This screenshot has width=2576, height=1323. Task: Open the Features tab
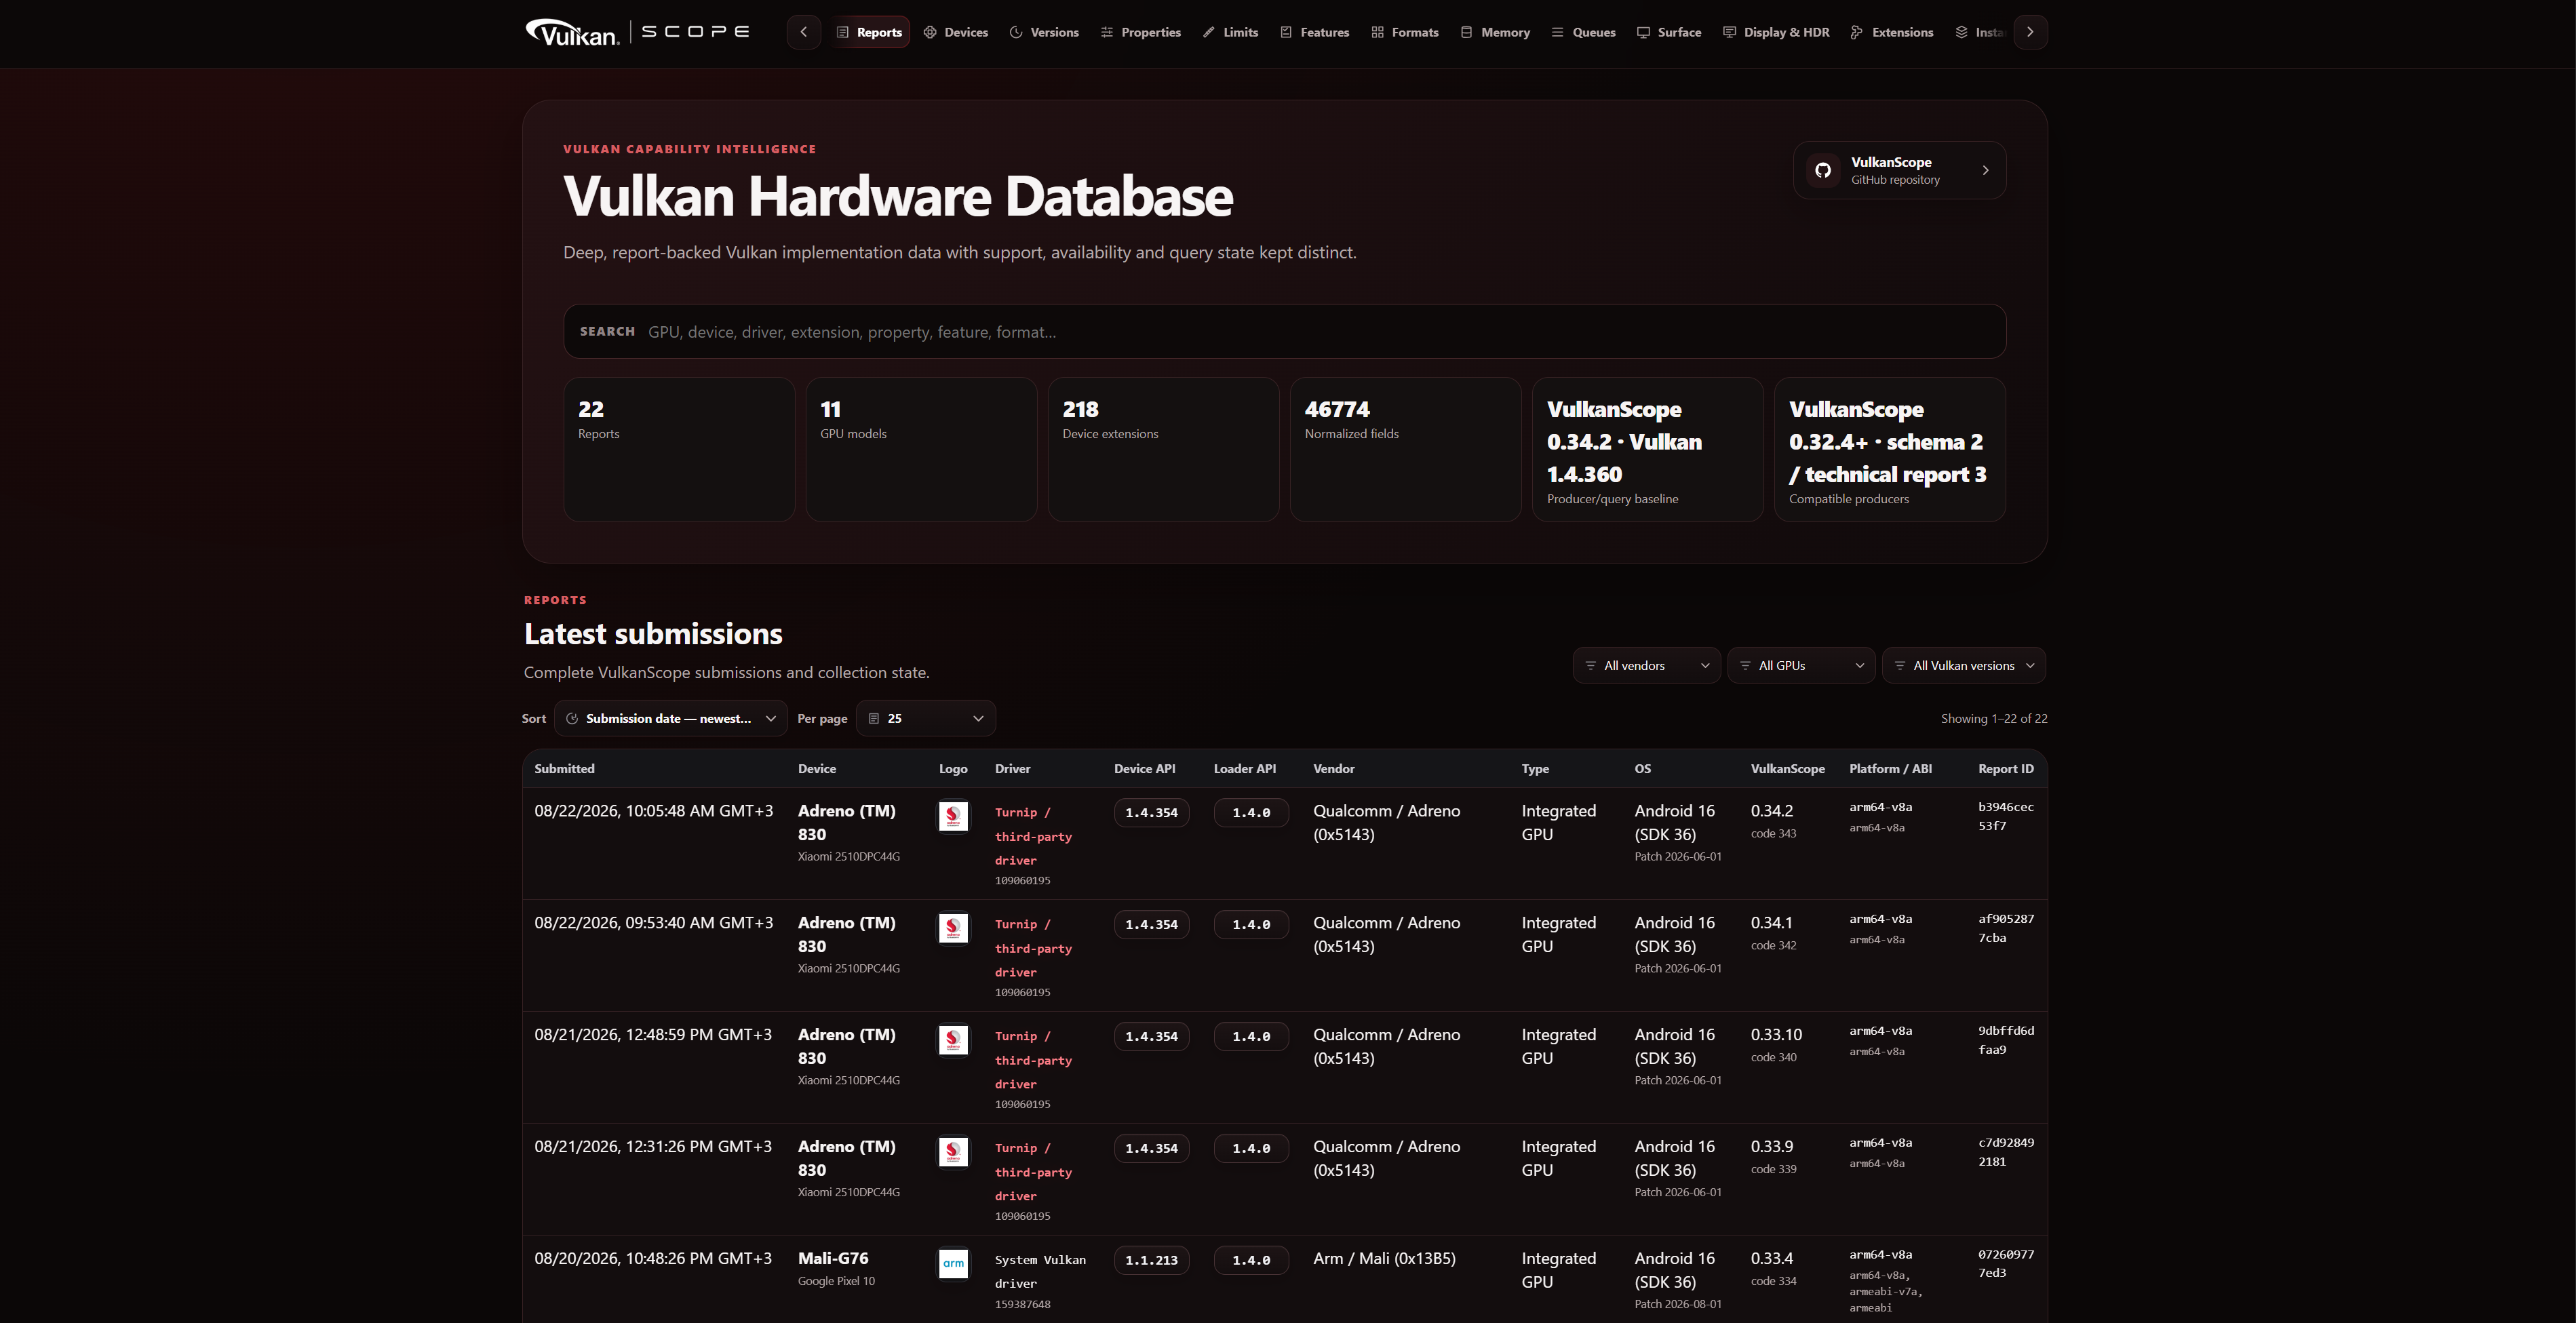pyautogui.click(x=1315, y=32)
